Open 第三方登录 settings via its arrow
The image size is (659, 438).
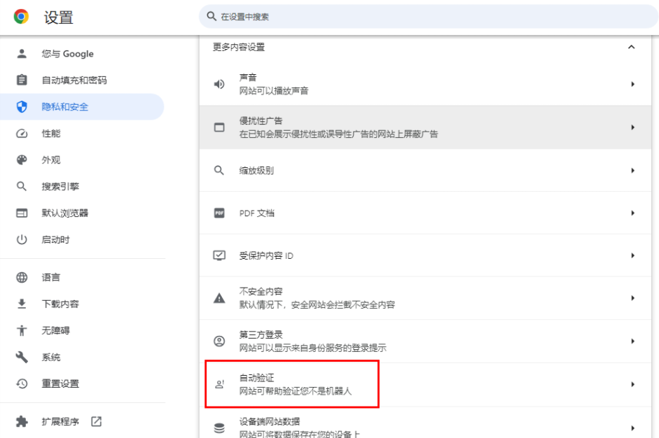tap(632, 341)
